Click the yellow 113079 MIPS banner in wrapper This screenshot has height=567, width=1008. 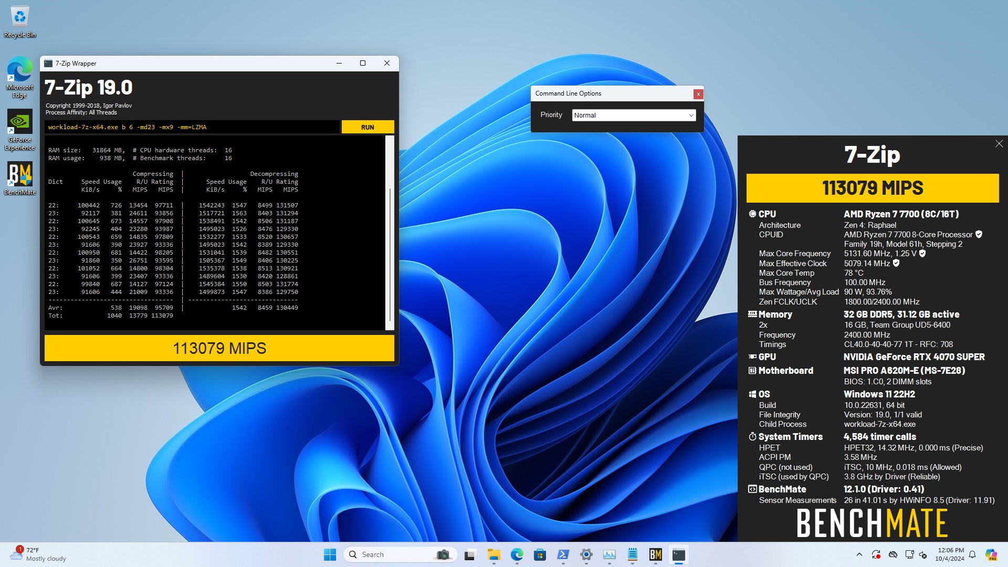coord(219,348)
